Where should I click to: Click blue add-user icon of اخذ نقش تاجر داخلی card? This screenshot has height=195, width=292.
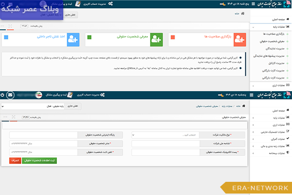[73, 39]
